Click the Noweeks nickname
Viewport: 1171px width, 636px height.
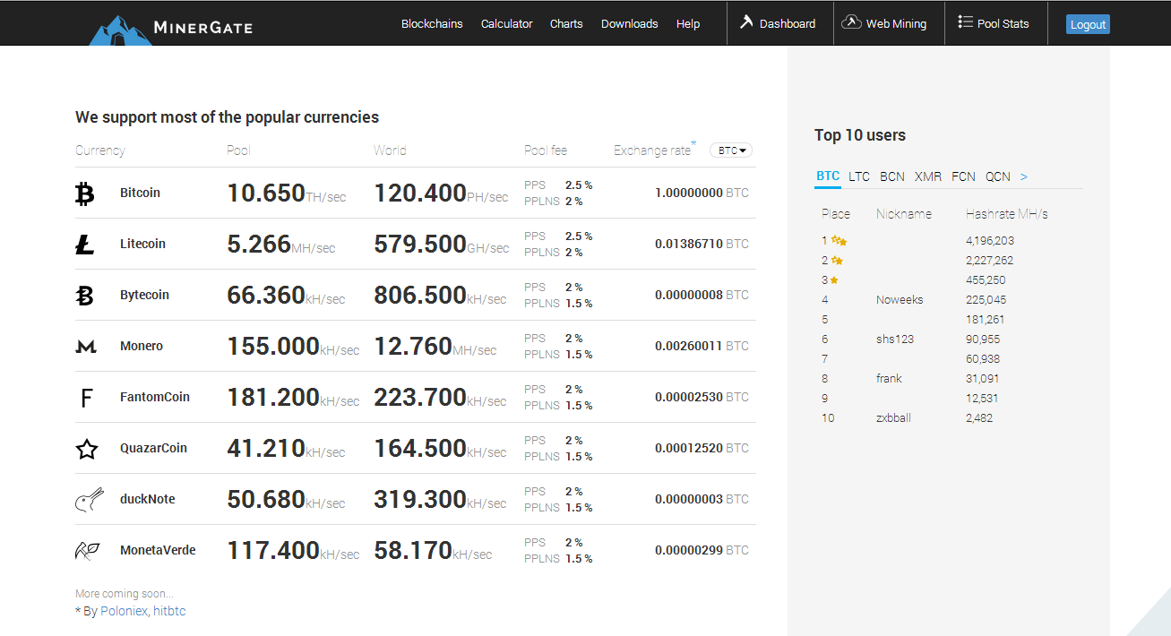900,299
